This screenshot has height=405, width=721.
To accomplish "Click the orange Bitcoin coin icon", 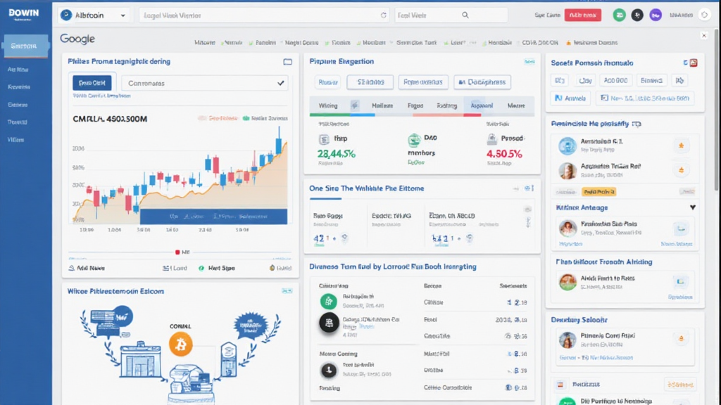I will pos(181,344).
